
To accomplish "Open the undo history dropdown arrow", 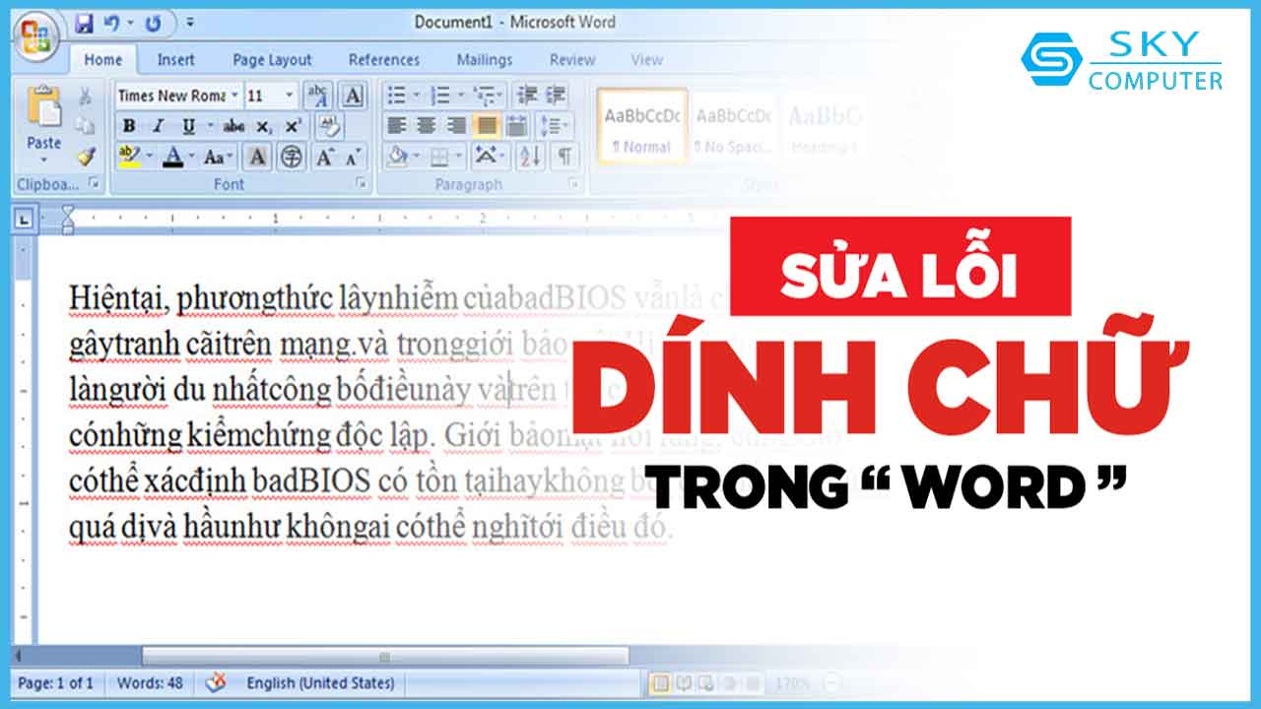I will click(x=129, y=23).
